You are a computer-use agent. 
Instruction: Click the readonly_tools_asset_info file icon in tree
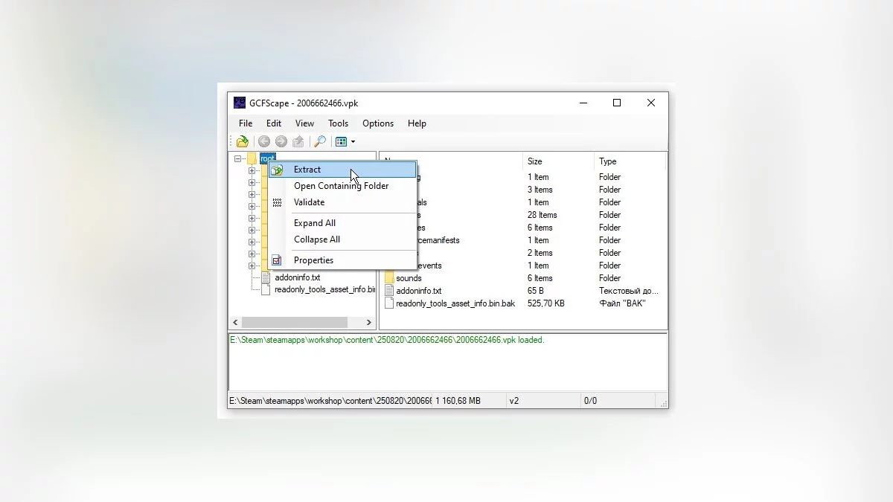coord(267,289)
